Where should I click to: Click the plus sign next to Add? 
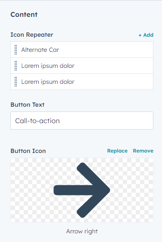pyautogui.click(x=140, y=35)
